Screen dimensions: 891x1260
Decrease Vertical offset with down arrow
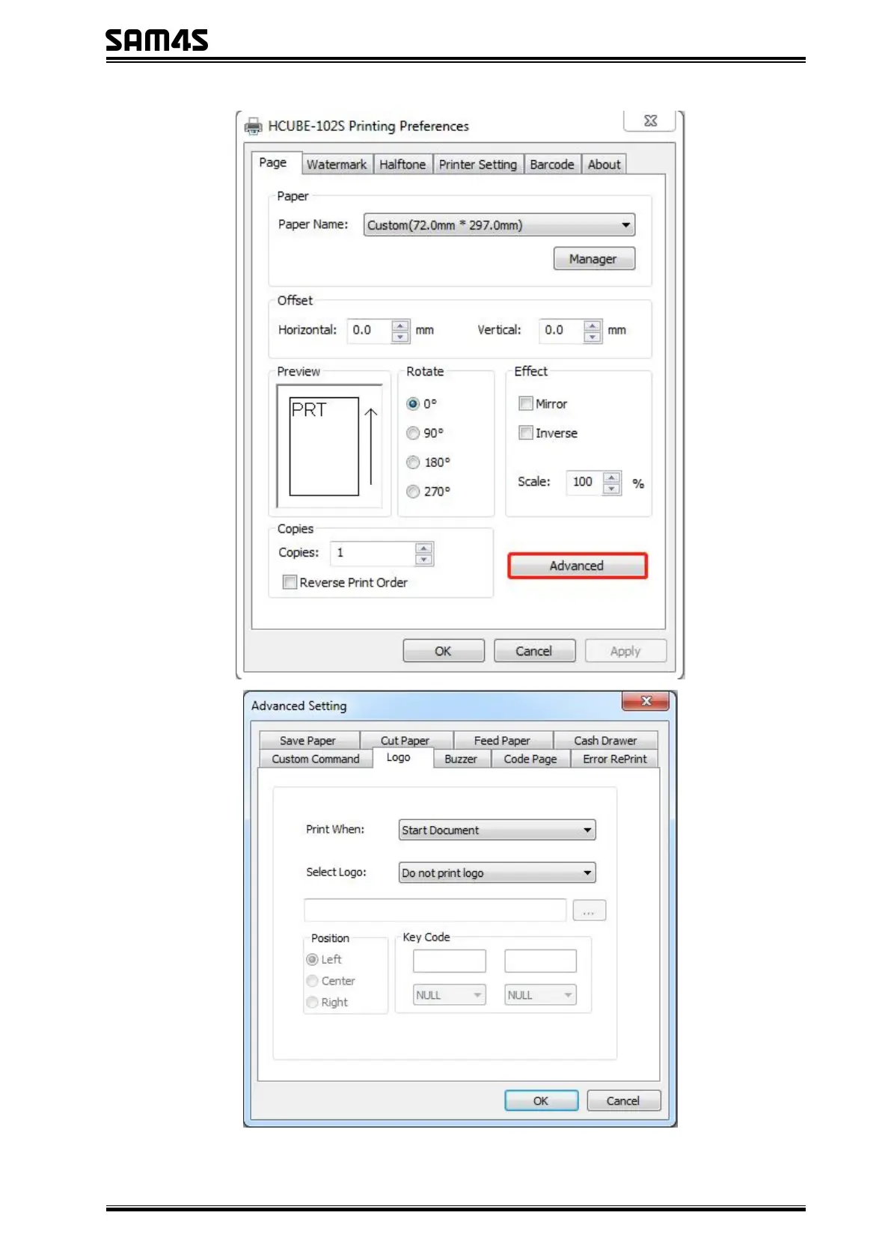[593, 337]
